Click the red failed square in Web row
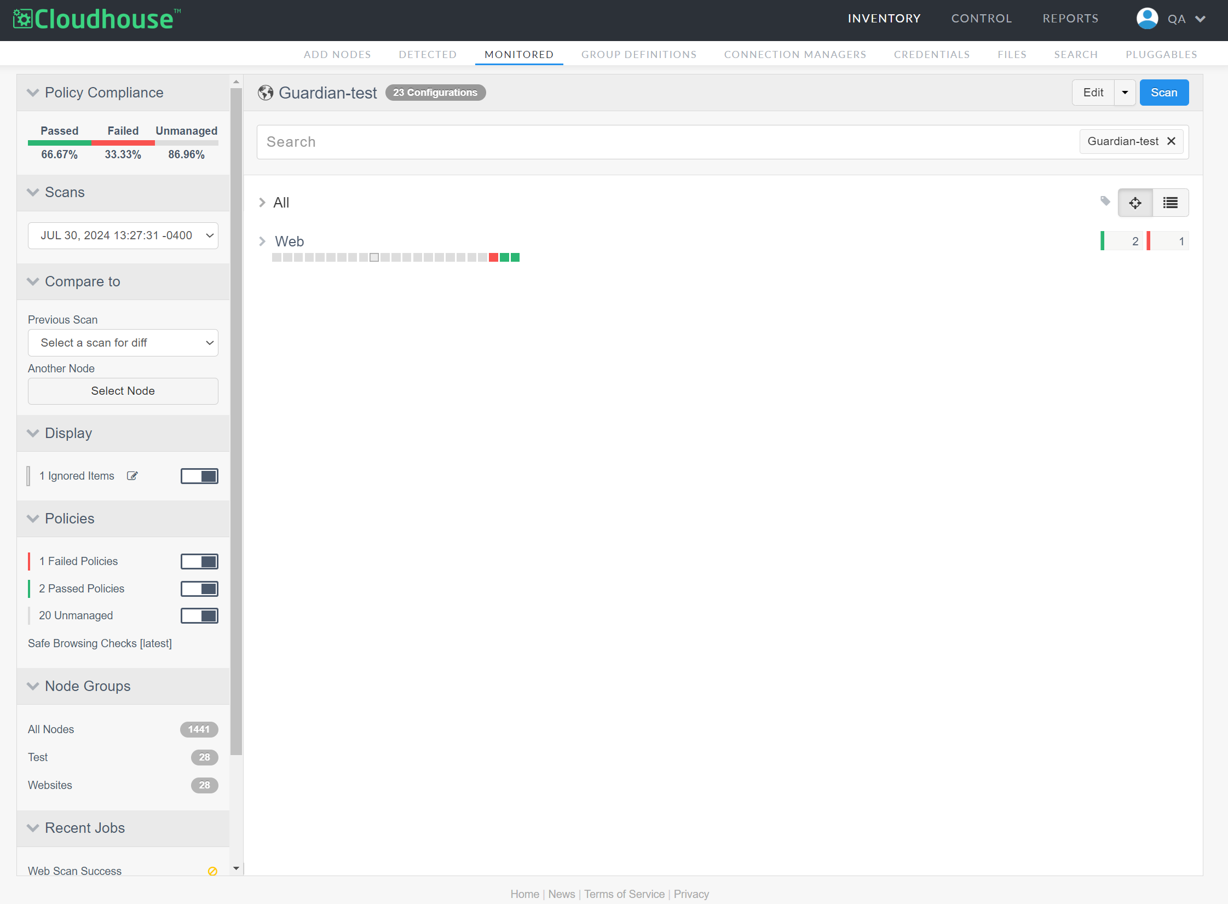The height and width of the screenshot is (904, 1228). click(x=493, y=257)
